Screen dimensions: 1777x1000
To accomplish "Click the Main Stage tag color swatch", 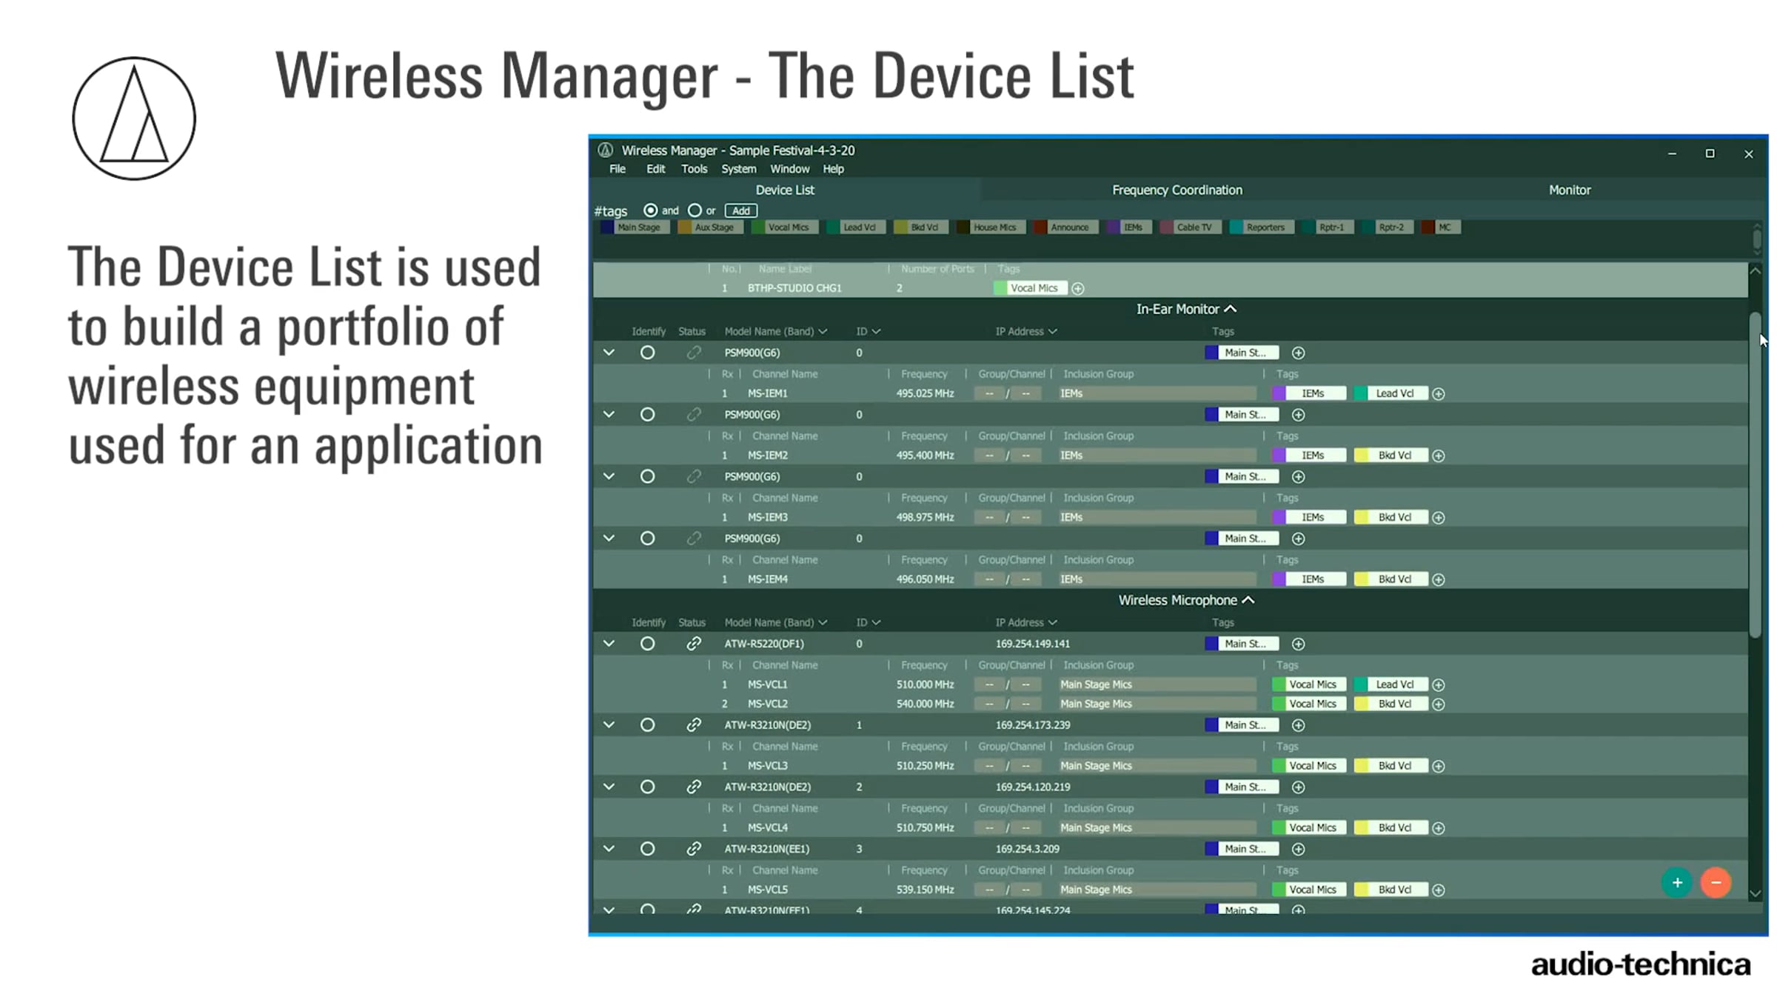I will 607,227.
